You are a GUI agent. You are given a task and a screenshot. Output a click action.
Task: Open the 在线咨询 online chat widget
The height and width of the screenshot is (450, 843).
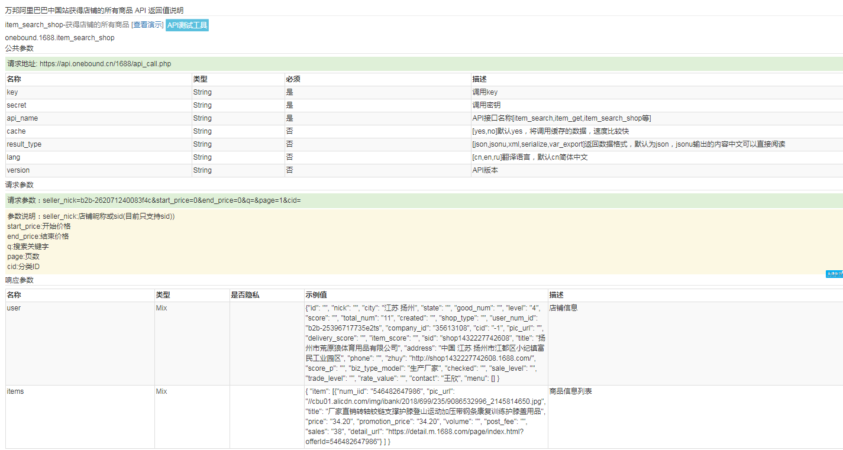point(834,274)
